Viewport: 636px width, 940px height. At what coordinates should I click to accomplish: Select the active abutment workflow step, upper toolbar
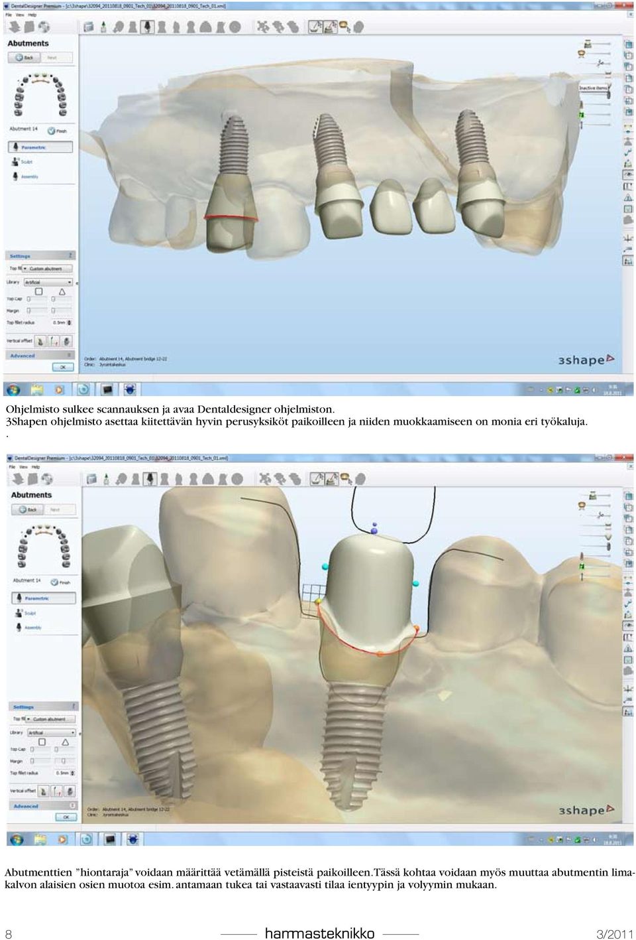[147, 27]
